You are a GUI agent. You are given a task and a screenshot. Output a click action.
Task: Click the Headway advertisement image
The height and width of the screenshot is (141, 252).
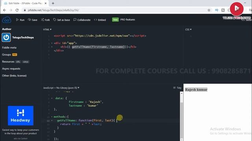tap(20, 116)
